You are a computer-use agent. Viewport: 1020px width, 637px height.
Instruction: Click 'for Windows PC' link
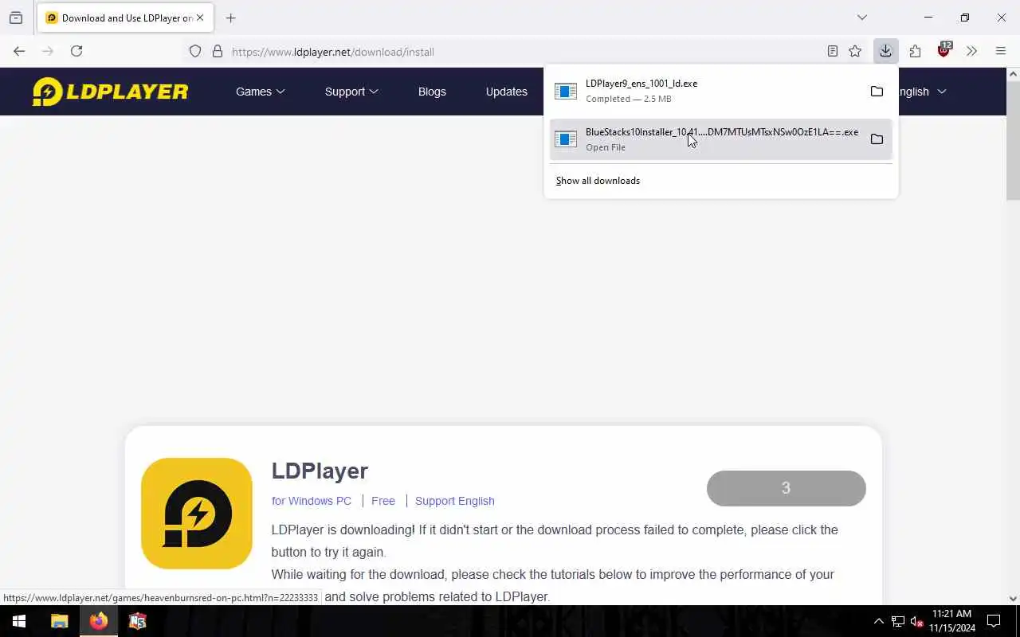[312, 501]
